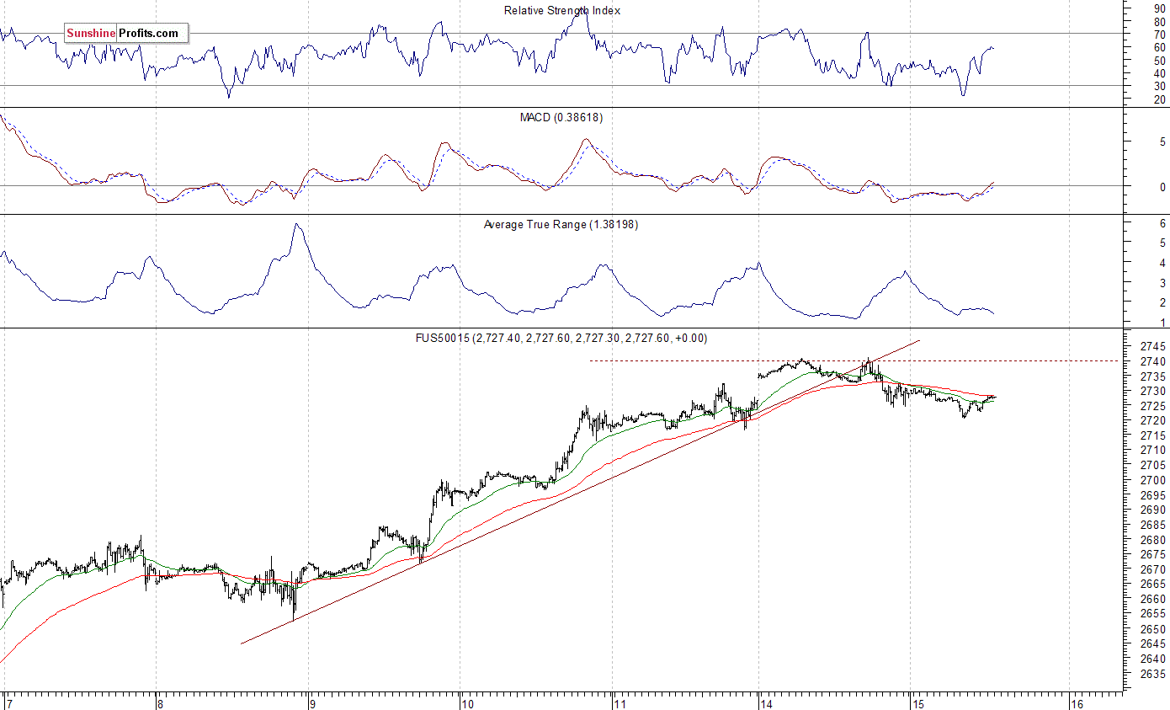The width and height of the screenshot is (1170, 710).
Task: Select the 1 label on ATR axis
Action: tap(1162, 323)
